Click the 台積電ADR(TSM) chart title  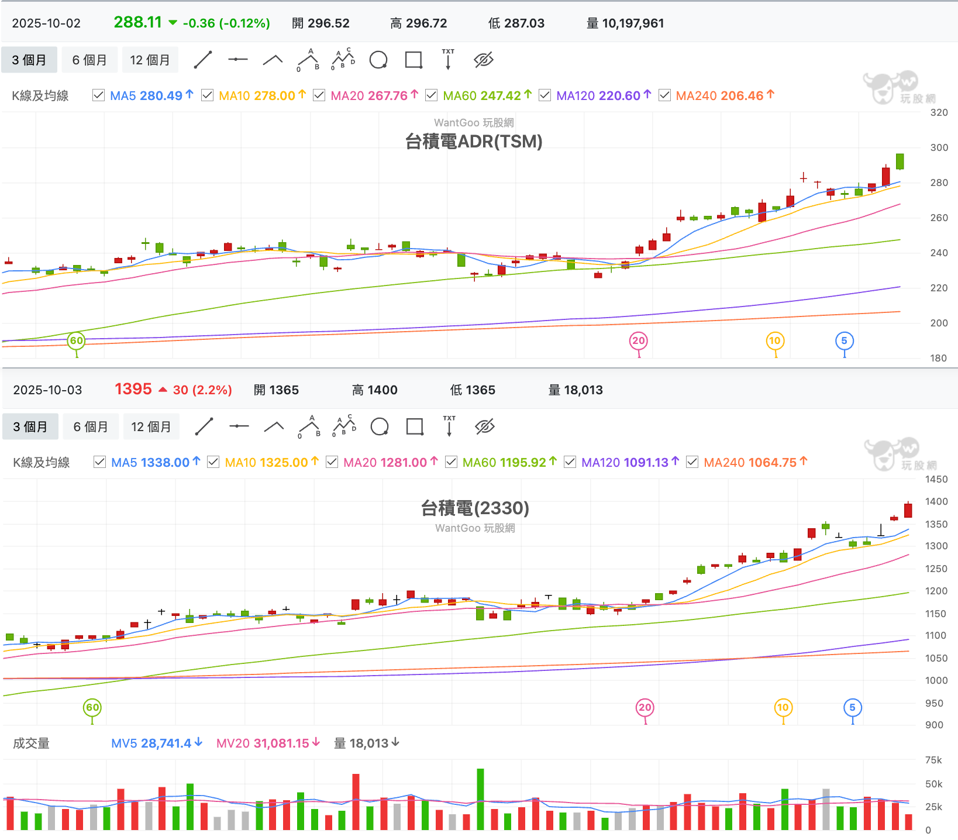click(474, 142)
